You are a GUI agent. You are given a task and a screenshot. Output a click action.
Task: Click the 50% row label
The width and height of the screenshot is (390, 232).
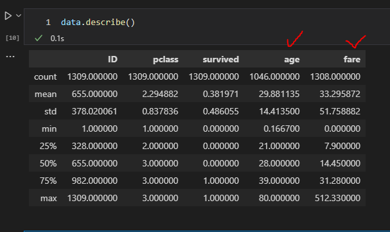(48, 163)
